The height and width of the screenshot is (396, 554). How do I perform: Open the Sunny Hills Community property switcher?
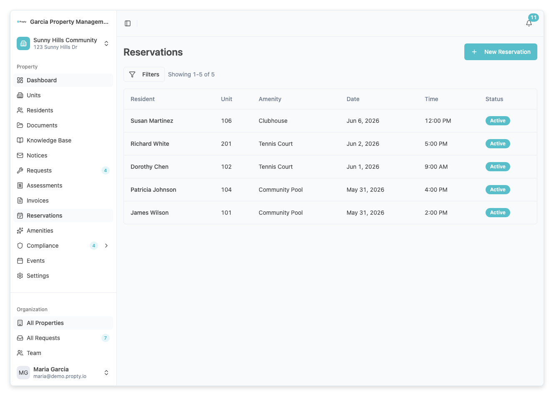(x=63, y=43)
